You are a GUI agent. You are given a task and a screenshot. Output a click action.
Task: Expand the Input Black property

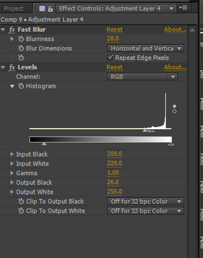12,154
